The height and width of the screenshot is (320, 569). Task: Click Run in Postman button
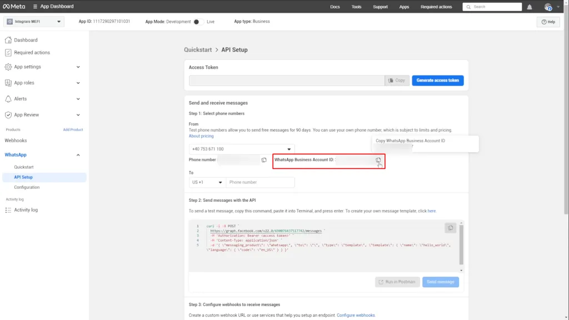397,282
